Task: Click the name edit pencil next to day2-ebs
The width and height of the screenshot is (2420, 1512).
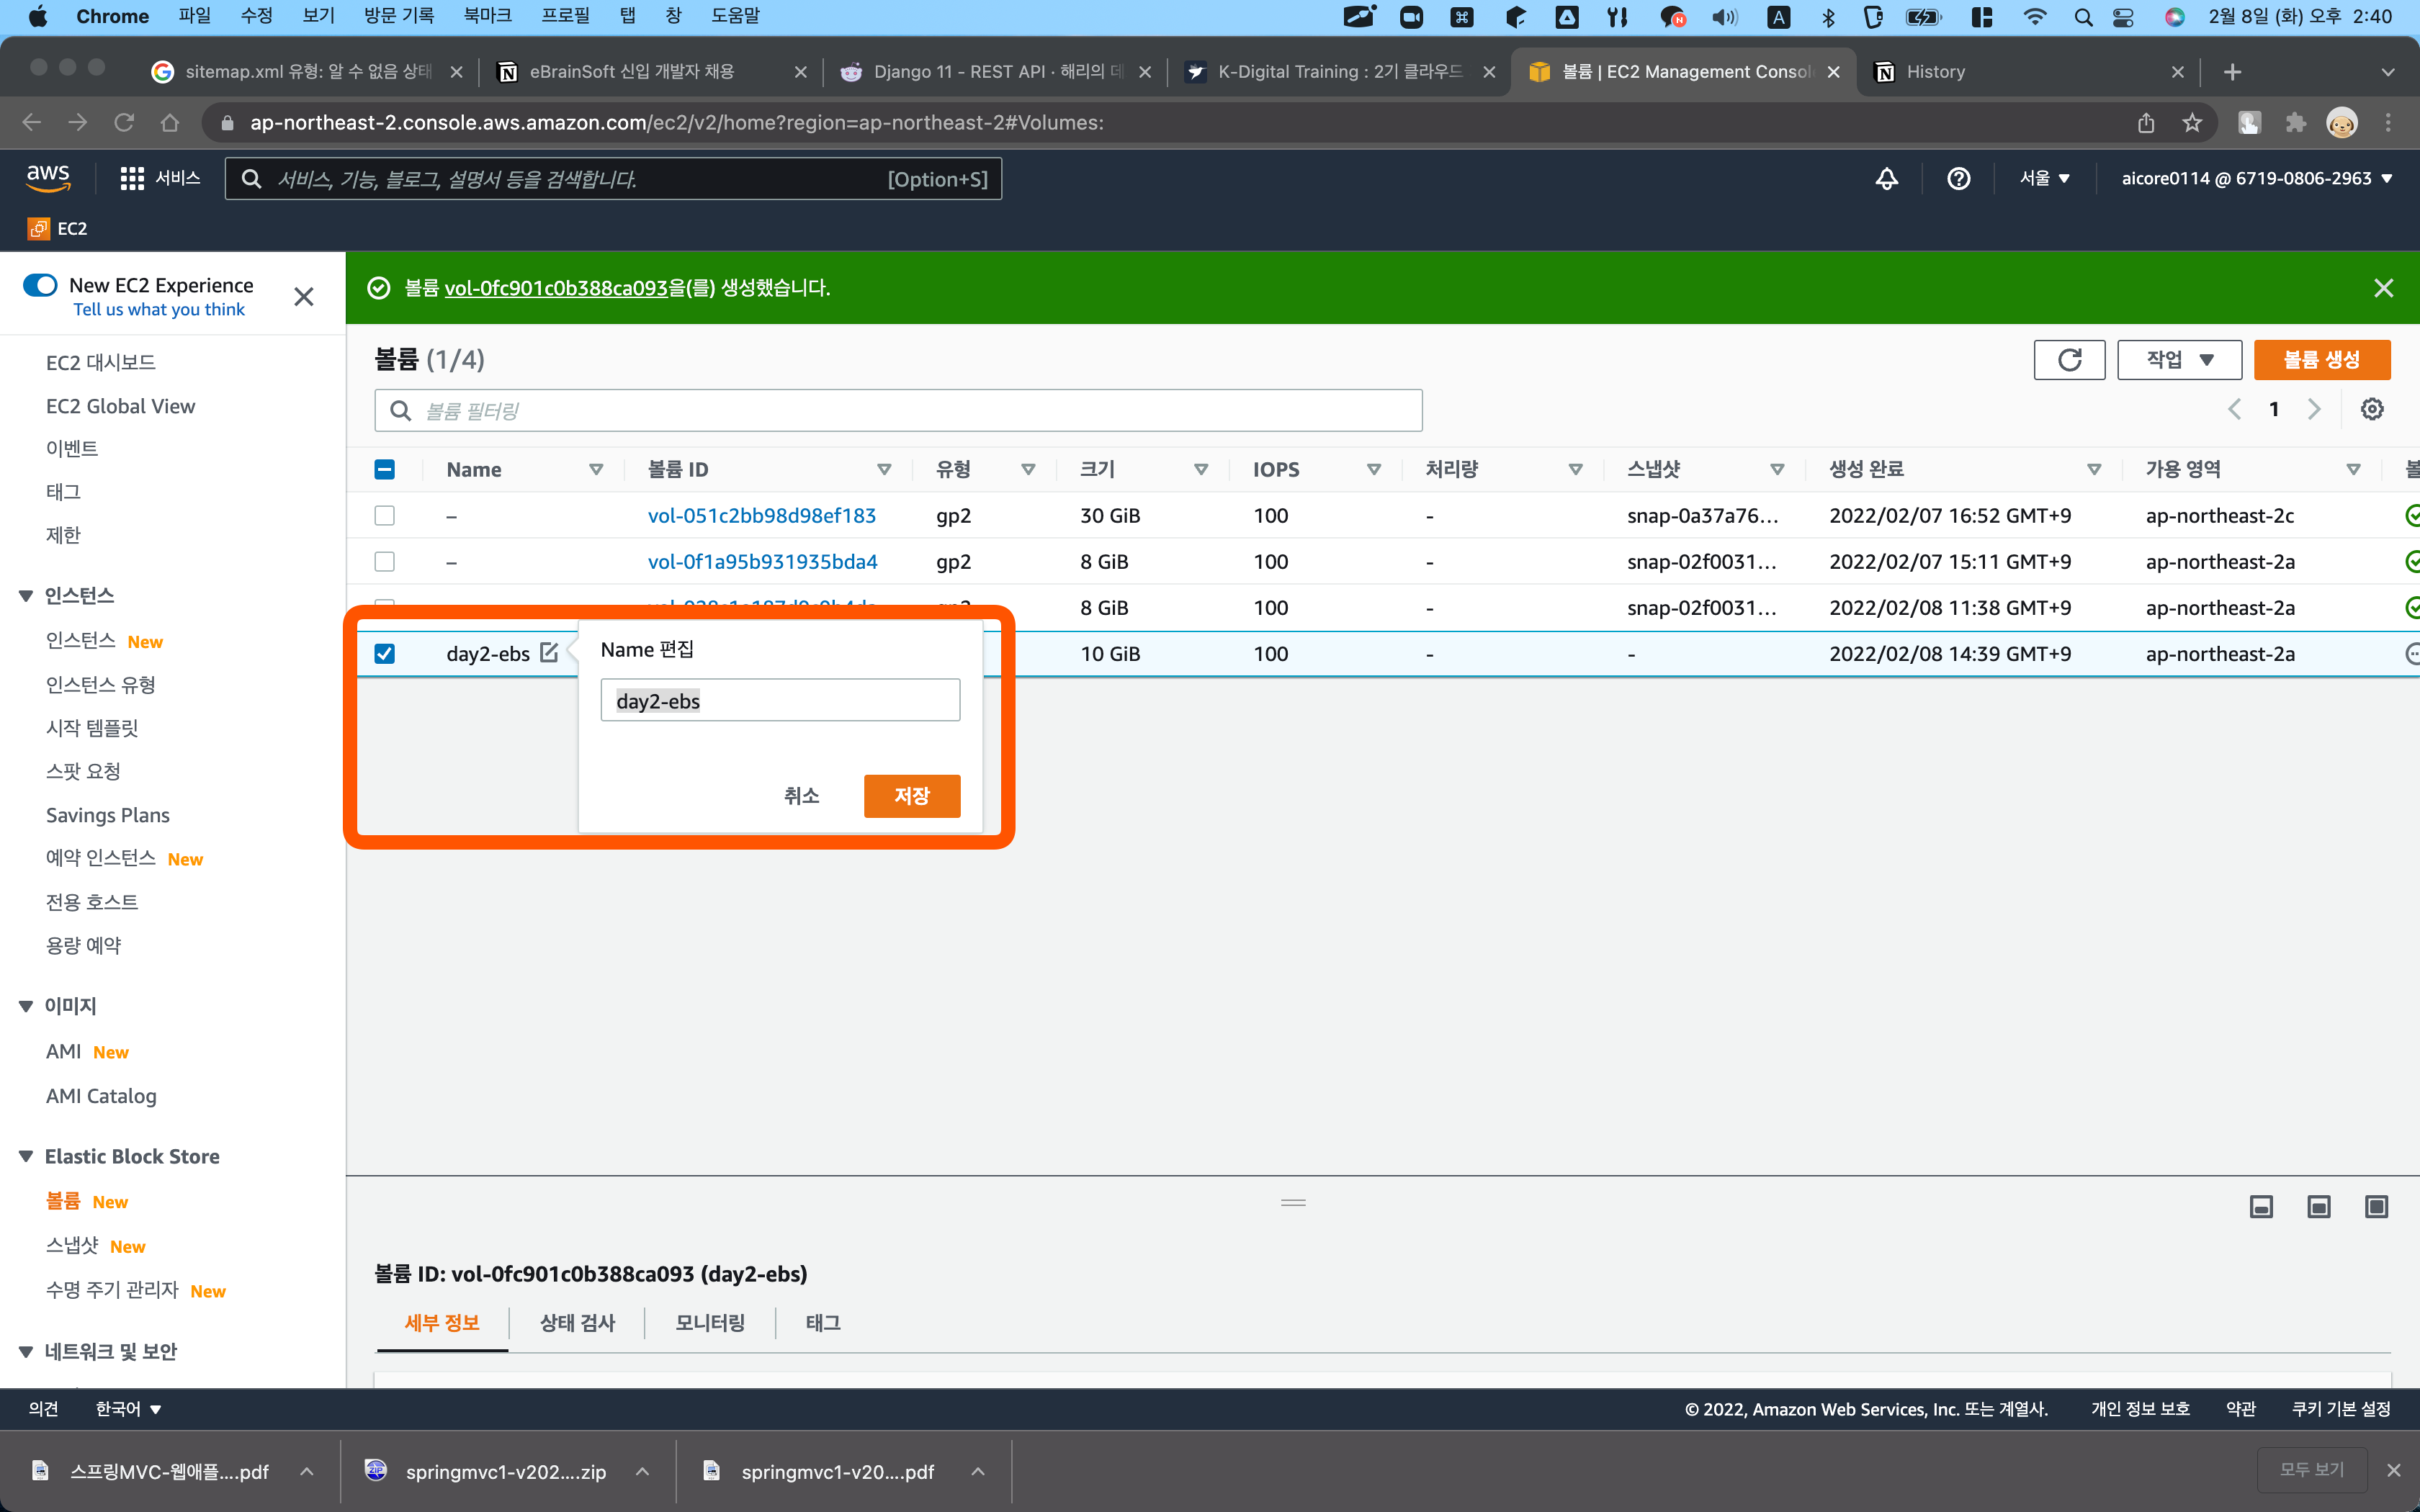Action: (x=549, y=652)
